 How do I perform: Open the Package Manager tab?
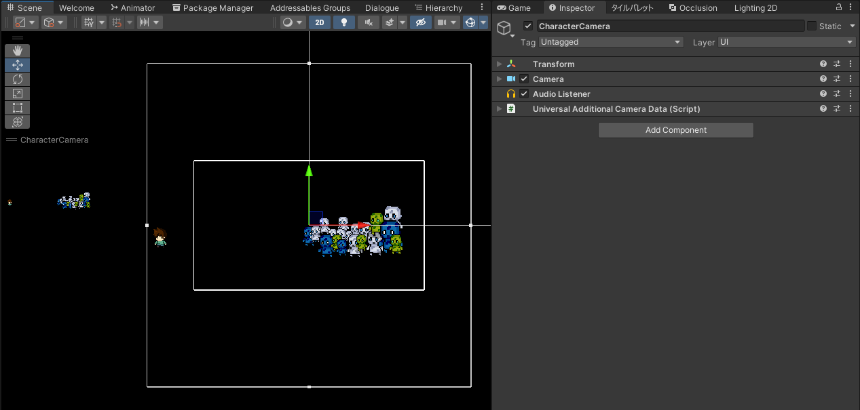pyautogui.click(x=212, y=7)
